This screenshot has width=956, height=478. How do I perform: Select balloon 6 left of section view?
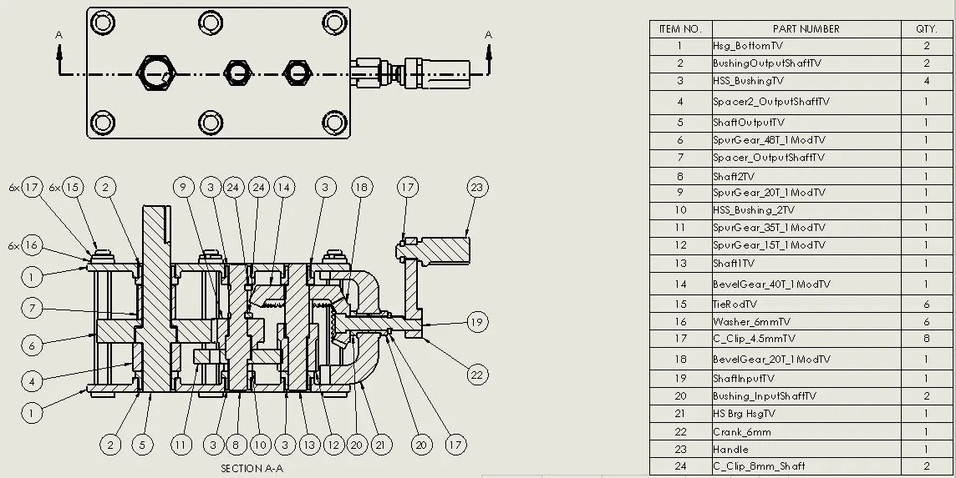[x=32, y=345]
